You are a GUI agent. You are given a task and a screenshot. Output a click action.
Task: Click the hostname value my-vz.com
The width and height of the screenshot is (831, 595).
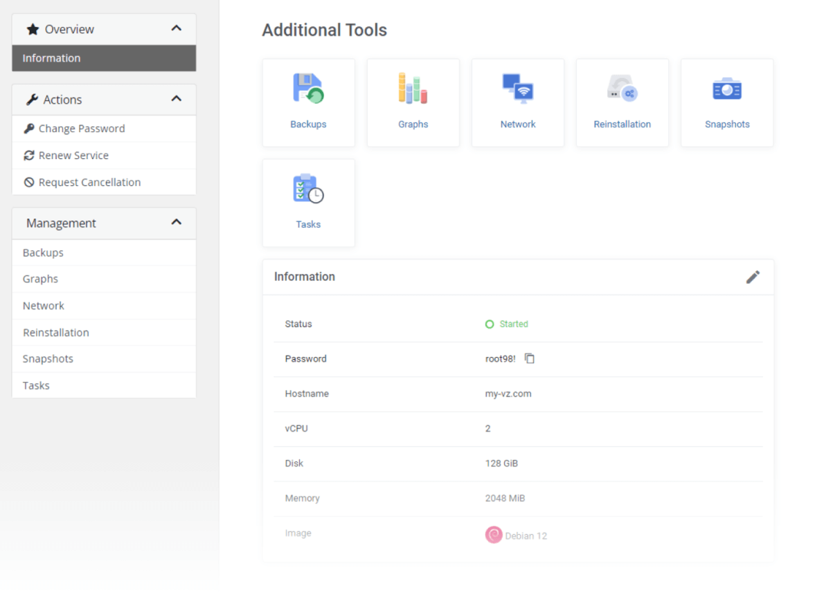tap(508, 394)
